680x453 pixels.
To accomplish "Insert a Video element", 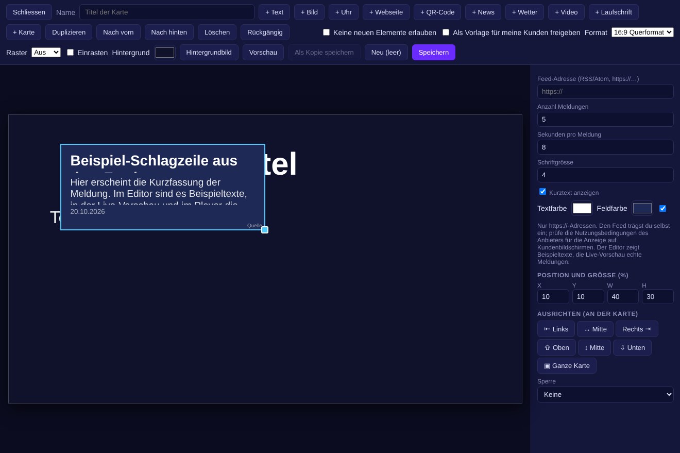I will coord(566,12).
